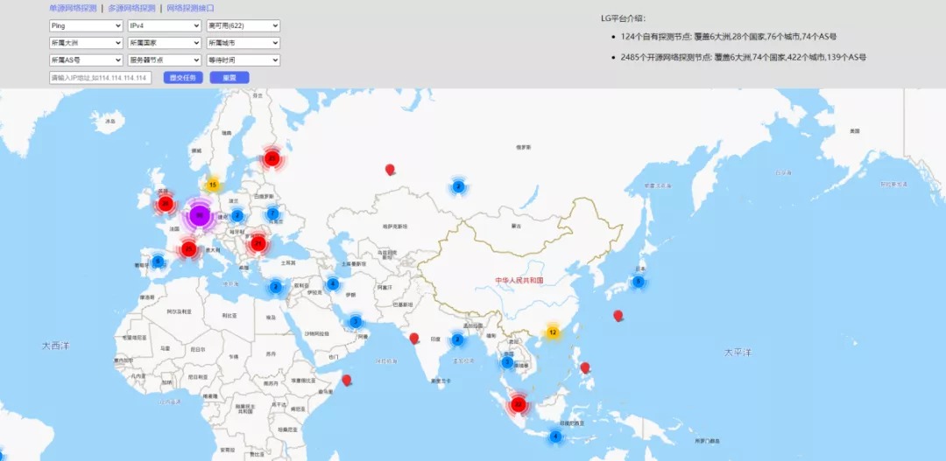Click the red pin marker in Somalia
The height and width of the screenshot is (461, 946).
pos(346,380)
